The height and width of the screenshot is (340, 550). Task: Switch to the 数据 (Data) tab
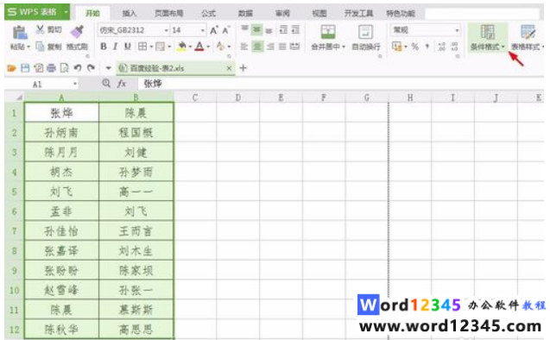[245, 13]
